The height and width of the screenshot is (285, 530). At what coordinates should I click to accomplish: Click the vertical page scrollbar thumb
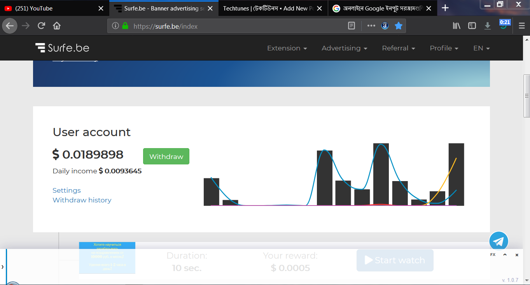pyautogui.click(x=527, y=96)
